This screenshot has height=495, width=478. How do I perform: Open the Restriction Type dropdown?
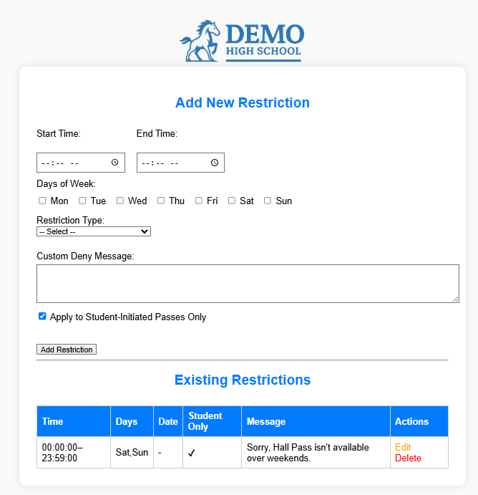coord(94,231)
